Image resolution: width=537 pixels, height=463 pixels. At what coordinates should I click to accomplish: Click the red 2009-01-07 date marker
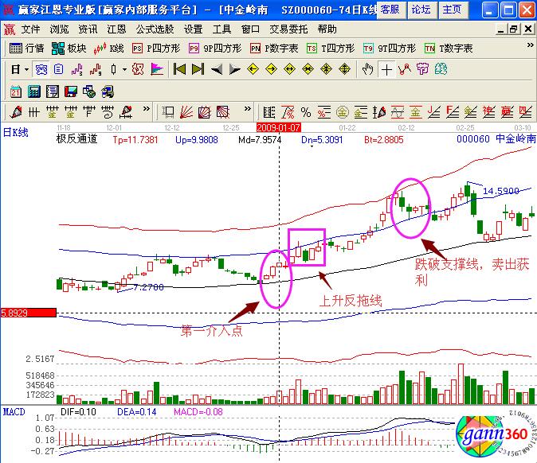click(x=278, y=126)
